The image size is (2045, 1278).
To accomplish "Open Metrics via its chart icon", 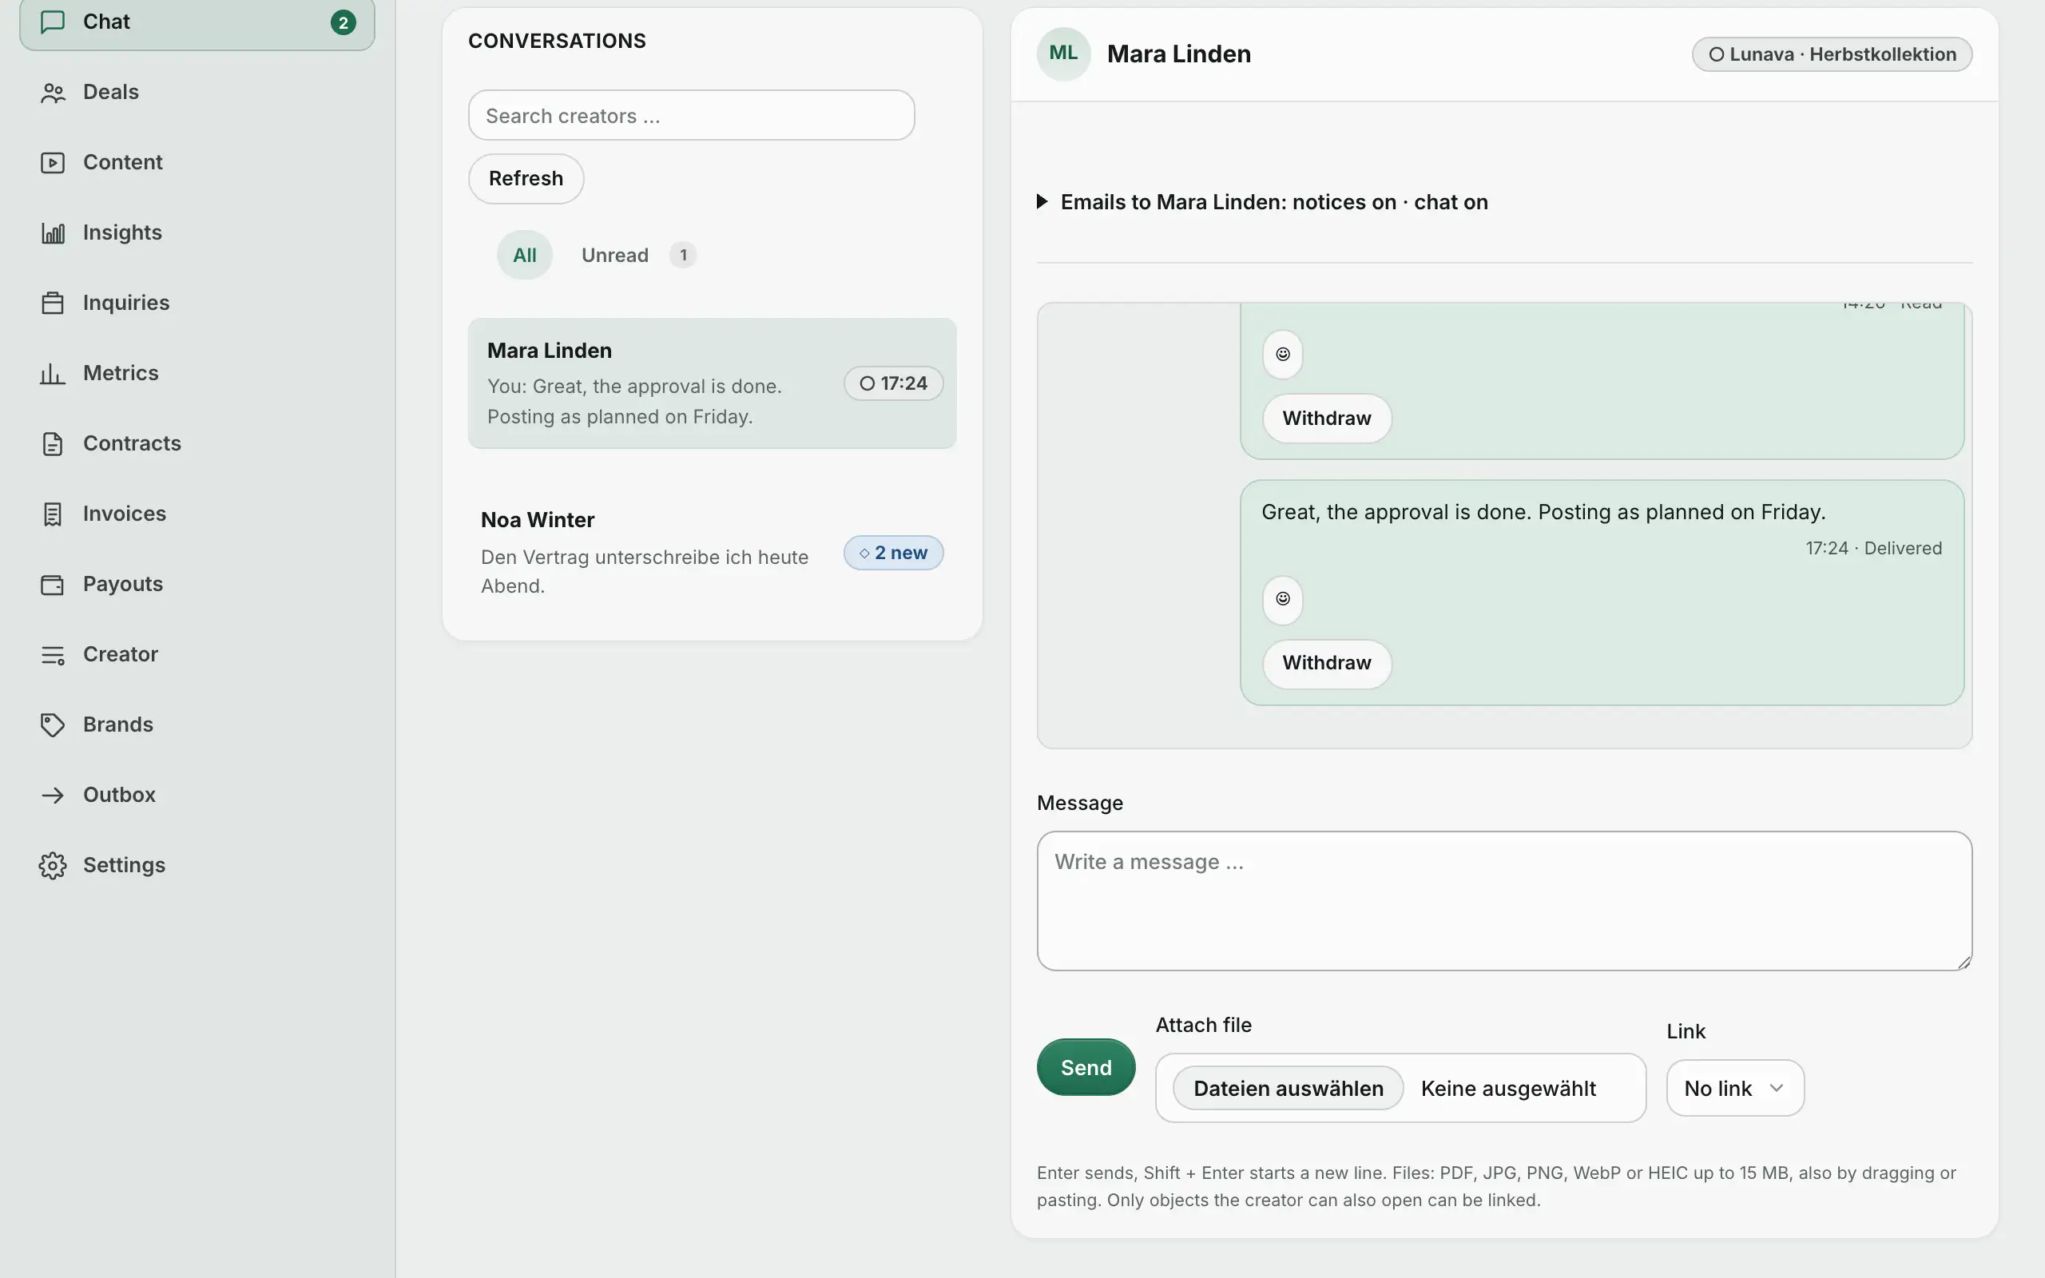I will click(x=53, y=373).
